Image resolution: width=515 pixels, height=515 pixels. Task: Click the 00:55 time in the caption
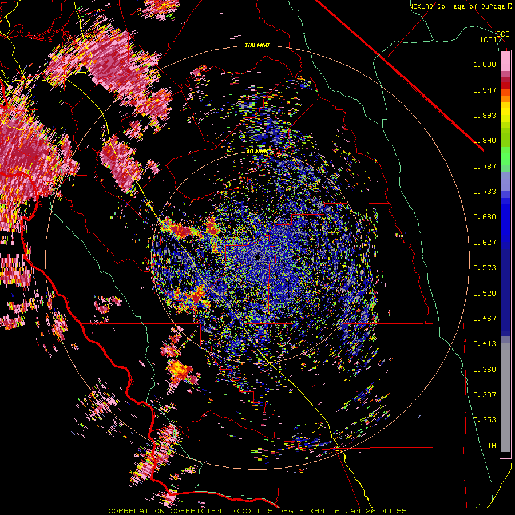(394, 511)
